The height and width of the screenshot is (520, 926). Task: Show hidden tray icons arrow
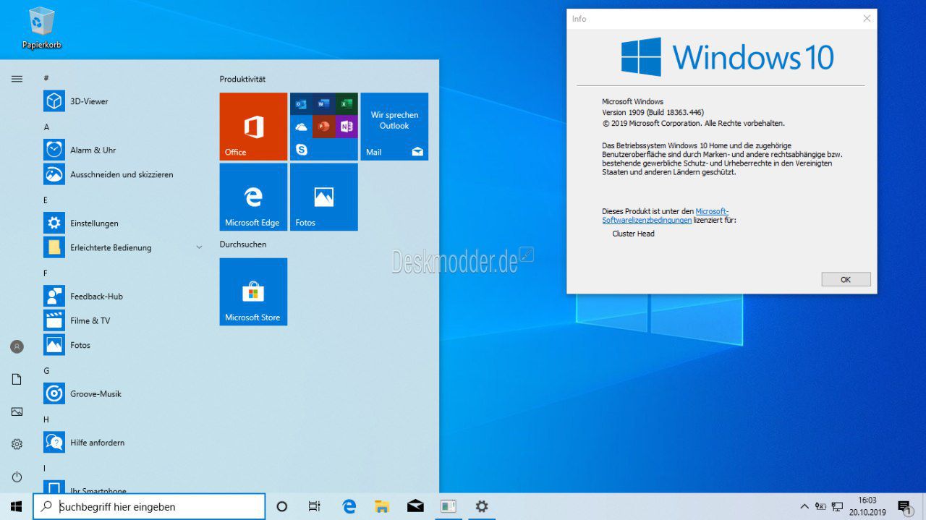click(804, 506)
